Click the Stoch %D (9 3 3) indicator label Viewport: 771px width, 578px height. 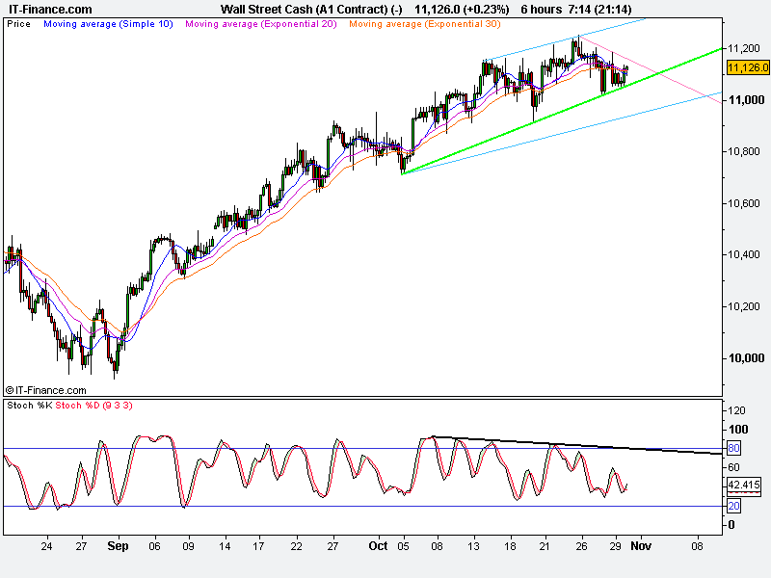[93, 405]
